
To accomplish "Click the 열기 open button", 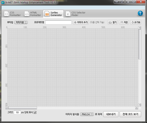I will tap(113, 22).
